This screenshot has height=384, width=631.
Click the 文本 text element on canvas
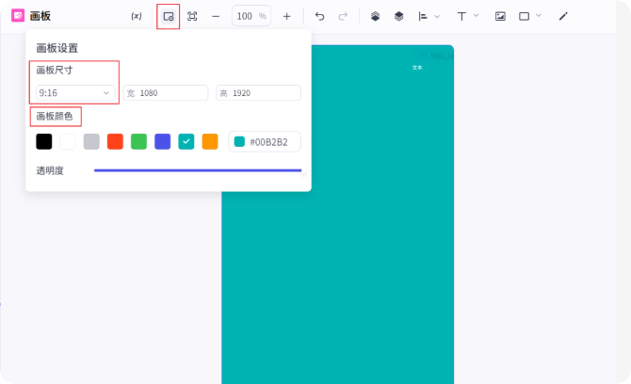click(417, 68)
